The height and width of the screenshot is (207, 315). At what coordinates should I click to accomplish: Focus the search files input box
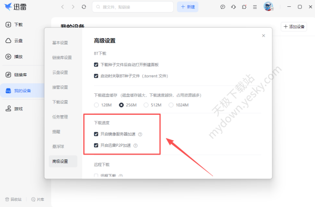pos(133,7)
